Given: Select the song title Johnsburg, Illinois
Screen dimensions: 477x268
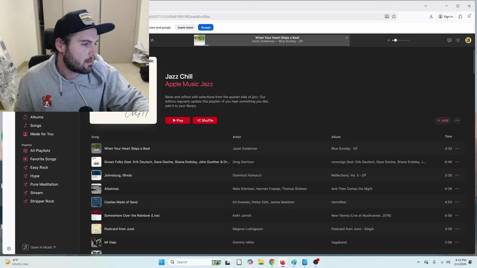Looking at the screenshot, I should 118,175.
